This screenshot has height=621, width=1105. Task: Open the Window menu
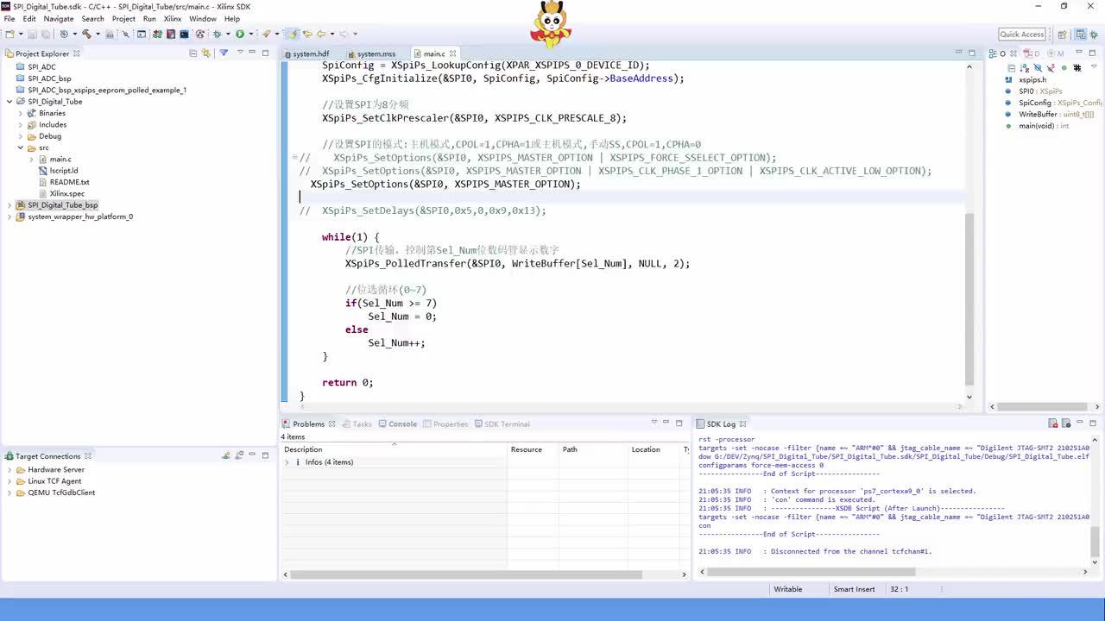[203, 18]
